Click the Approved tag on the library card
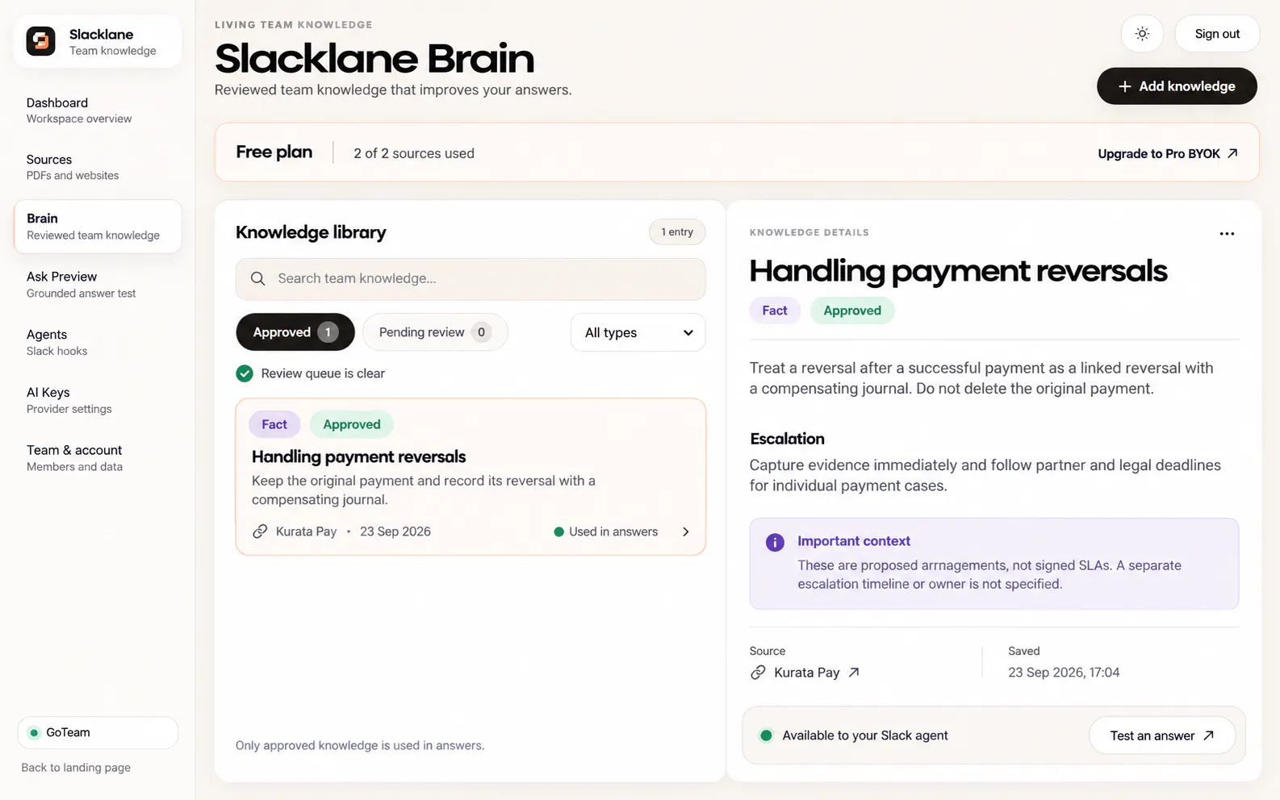 pos(352,424)
